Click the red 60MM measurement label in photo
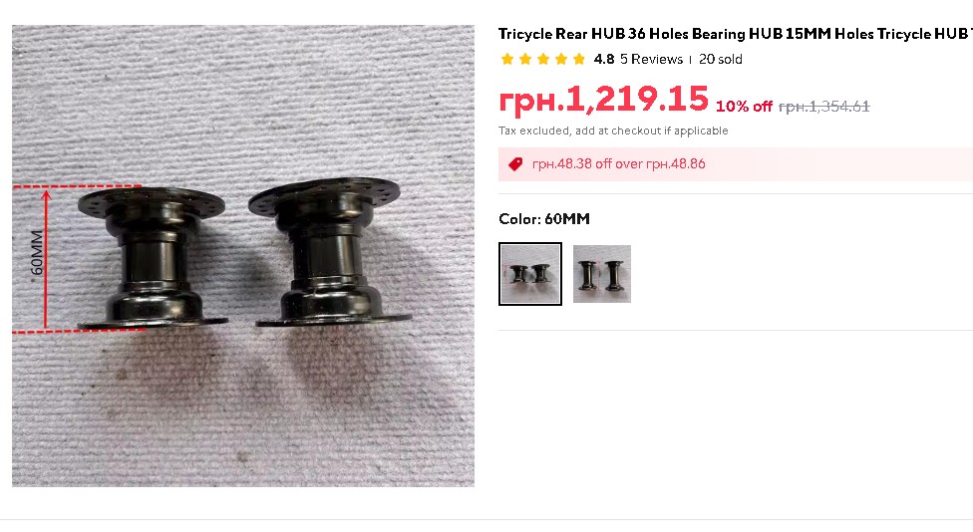The height and width of the screenshot is (532, 973). (x=37, y=252)
